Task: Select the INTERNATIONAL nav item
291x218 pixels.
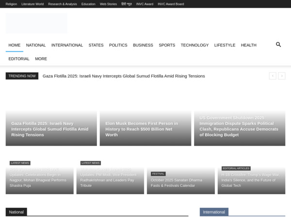Action: point(67,45)
